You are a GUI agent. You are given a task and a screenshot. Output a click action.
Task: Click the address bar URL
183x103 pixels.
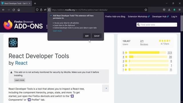coord(79,10)
